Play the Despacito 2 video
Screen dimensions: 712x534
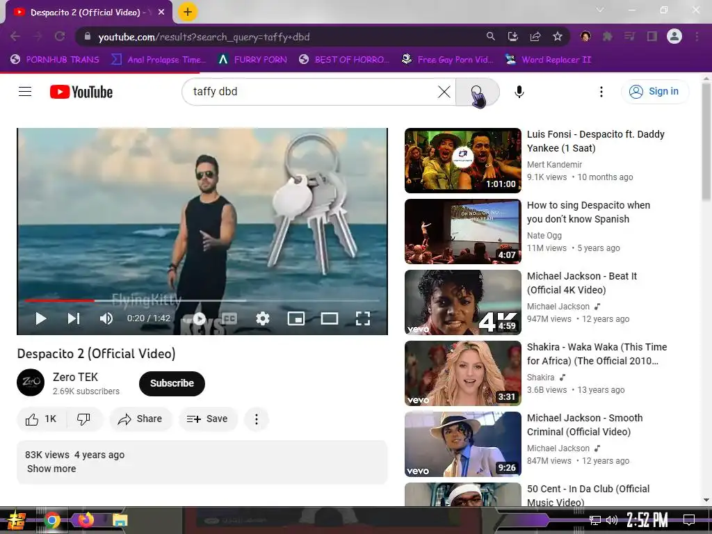(41, 318)
